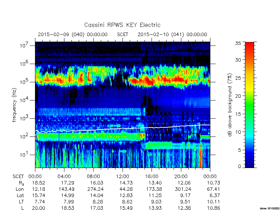The height and width of the screenshot is (210, 280).
Task: Click the "LT" row label
Action: coord(21,202)
